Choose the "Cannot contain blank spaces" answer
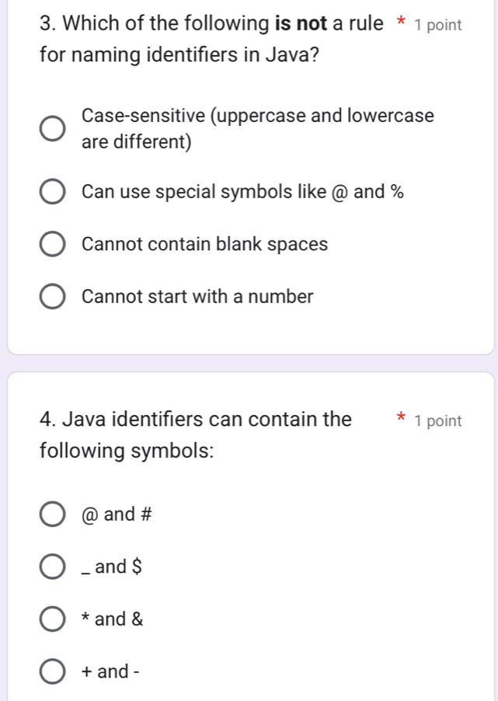Viewport: 498px width, 701px height. click(51, 243)
